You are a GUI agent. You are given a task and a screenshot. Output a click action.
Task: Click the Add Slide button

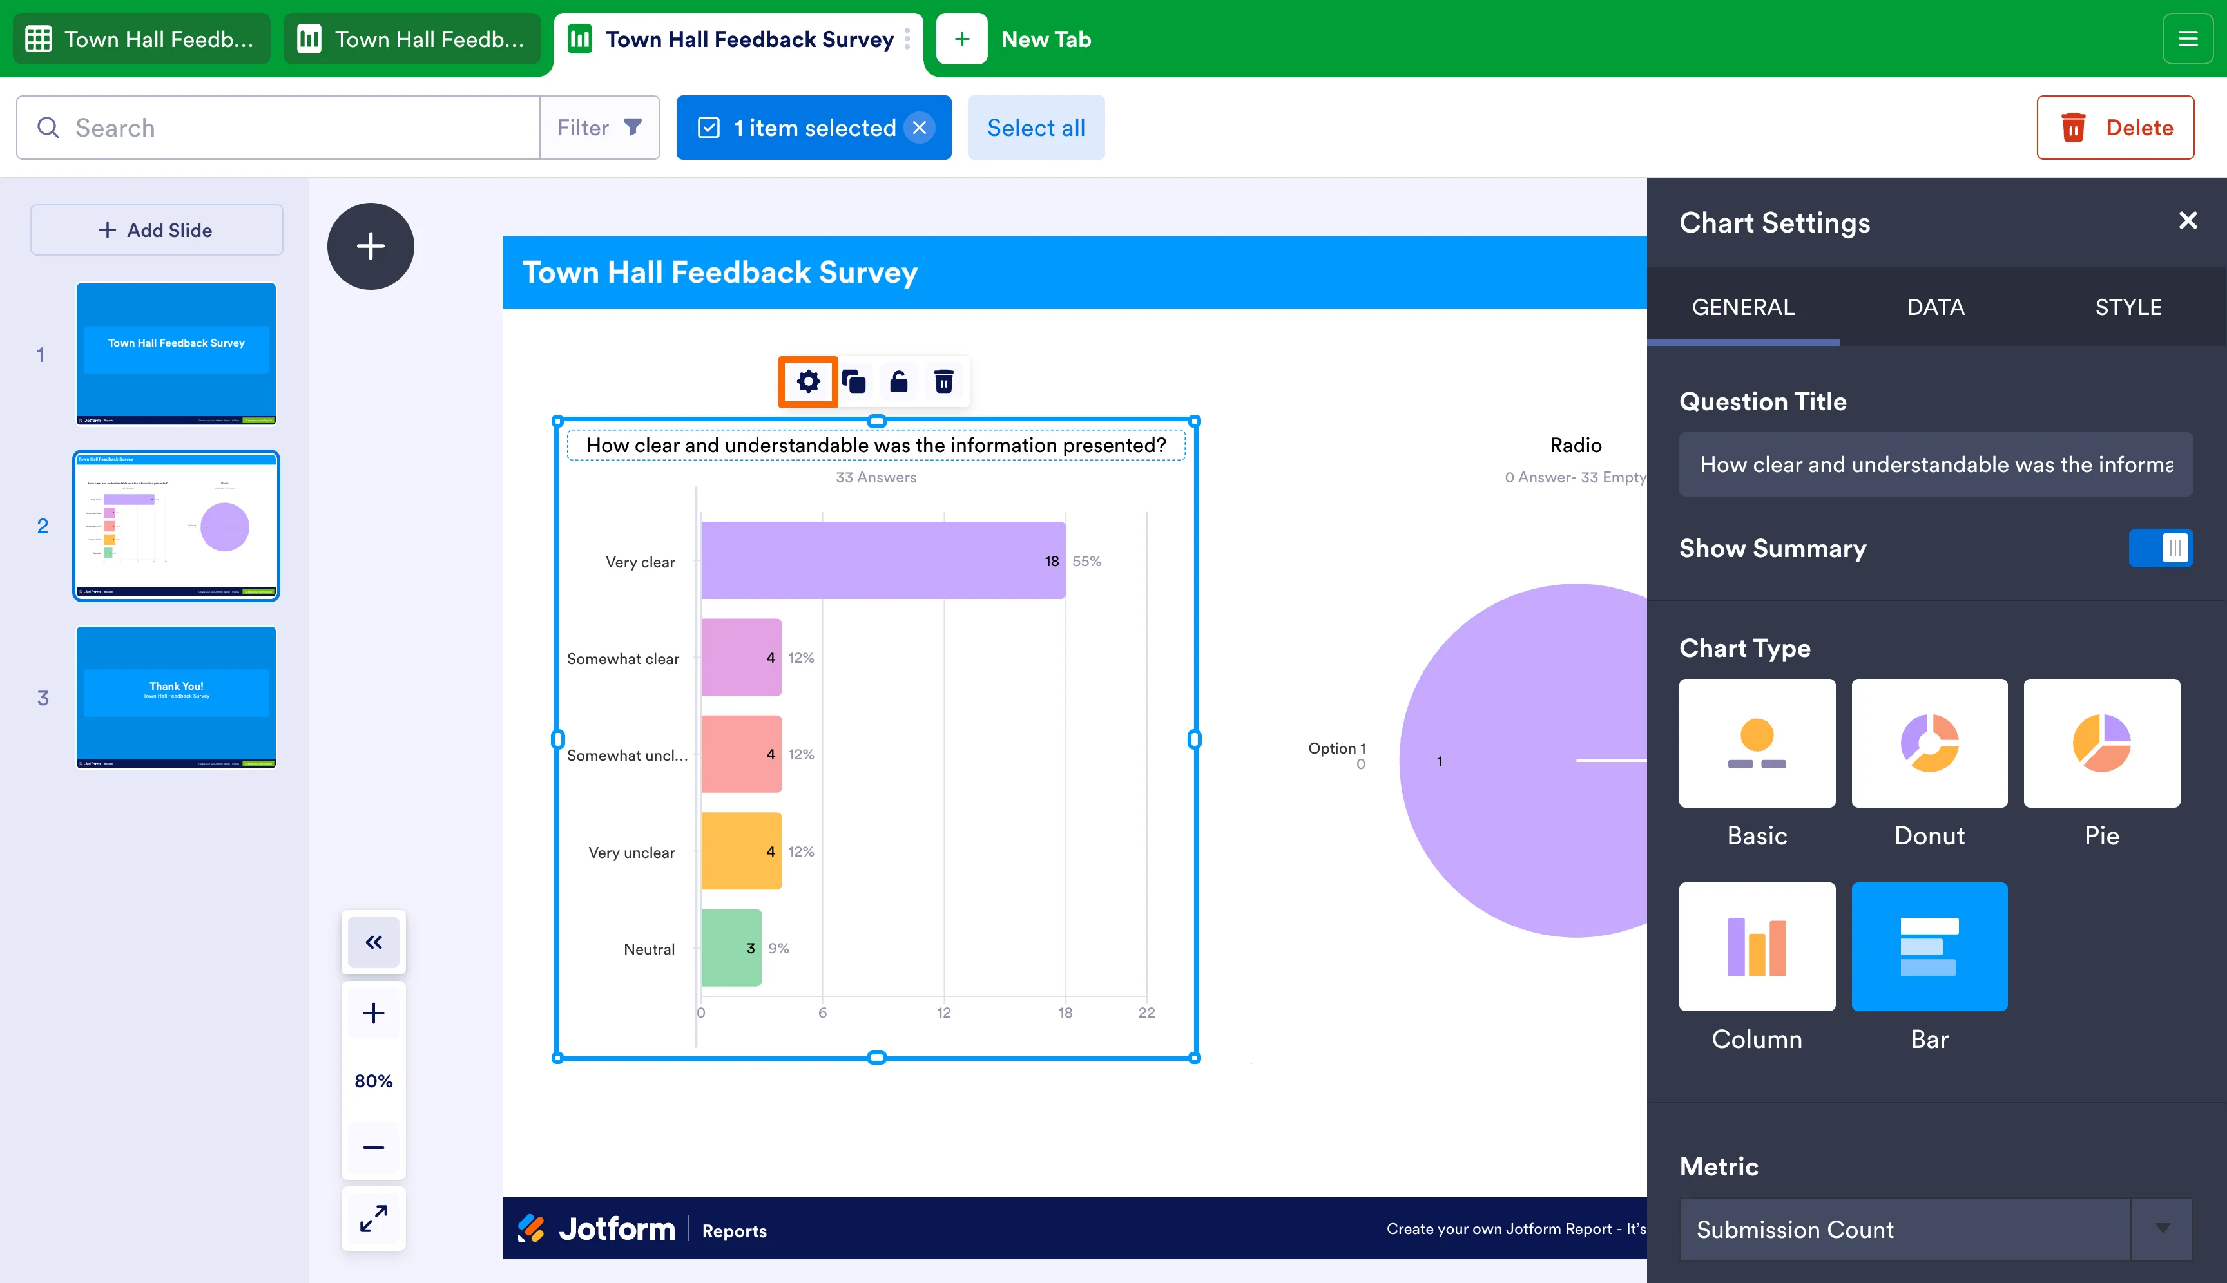coord(157,230)
